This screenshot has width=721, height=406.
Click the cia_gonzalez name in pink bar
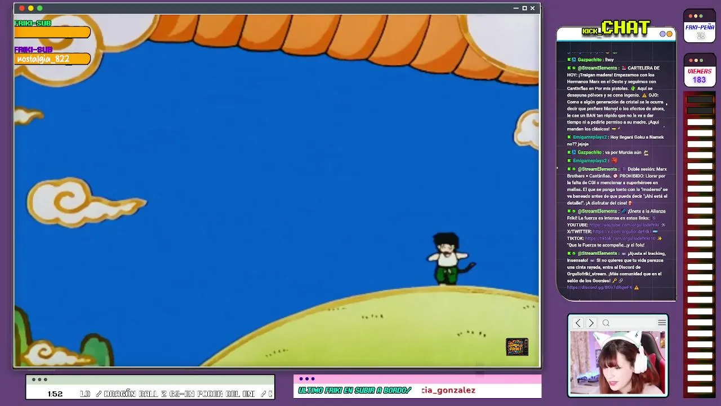tap(448, 390)
